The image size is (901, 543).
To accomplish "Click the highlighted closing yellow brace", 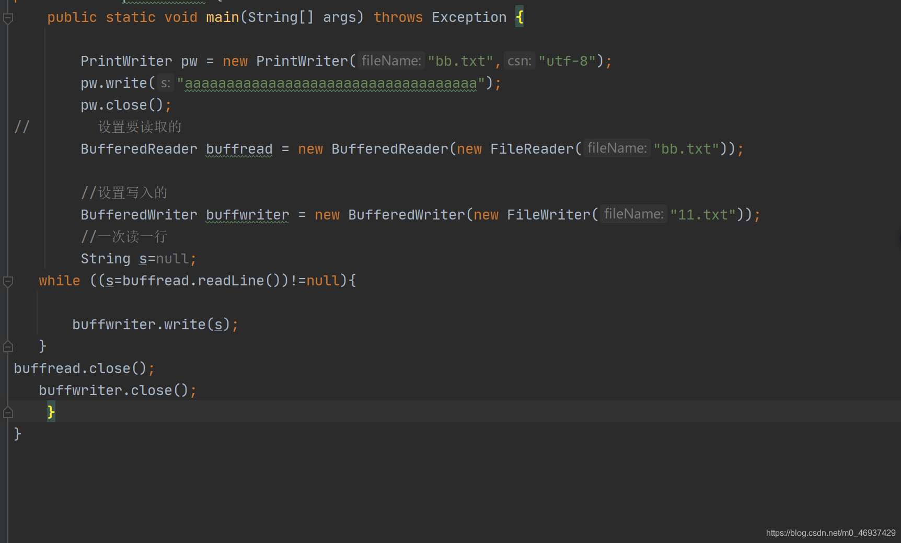I will [x=51, y=412].
